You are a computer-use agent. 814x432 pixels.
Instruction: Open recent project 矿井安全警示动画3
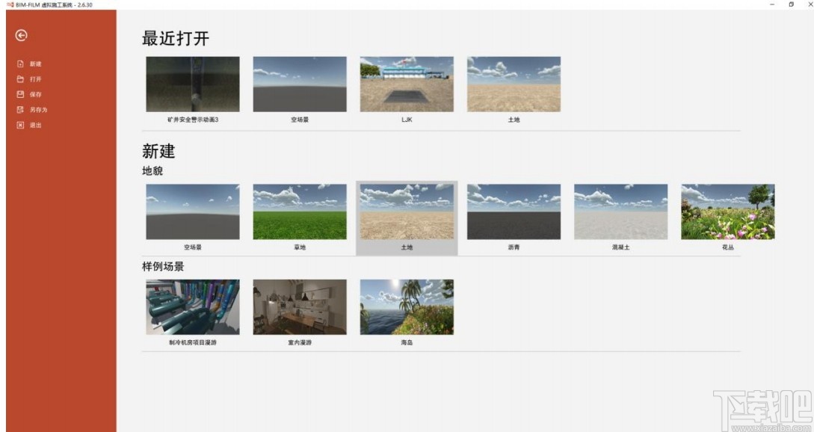[191, 84]
